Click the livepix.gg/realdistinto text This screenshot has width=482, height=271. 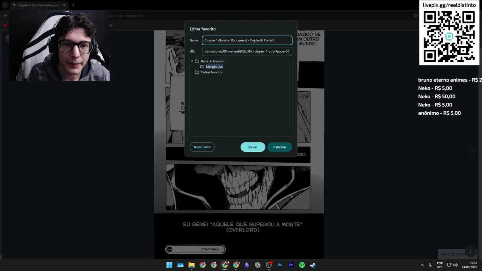449,5
